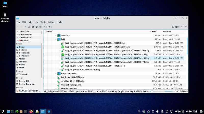Toggle the Details view mode button
The width and height of the screenshot is (204, 114).
coord(41,27)
